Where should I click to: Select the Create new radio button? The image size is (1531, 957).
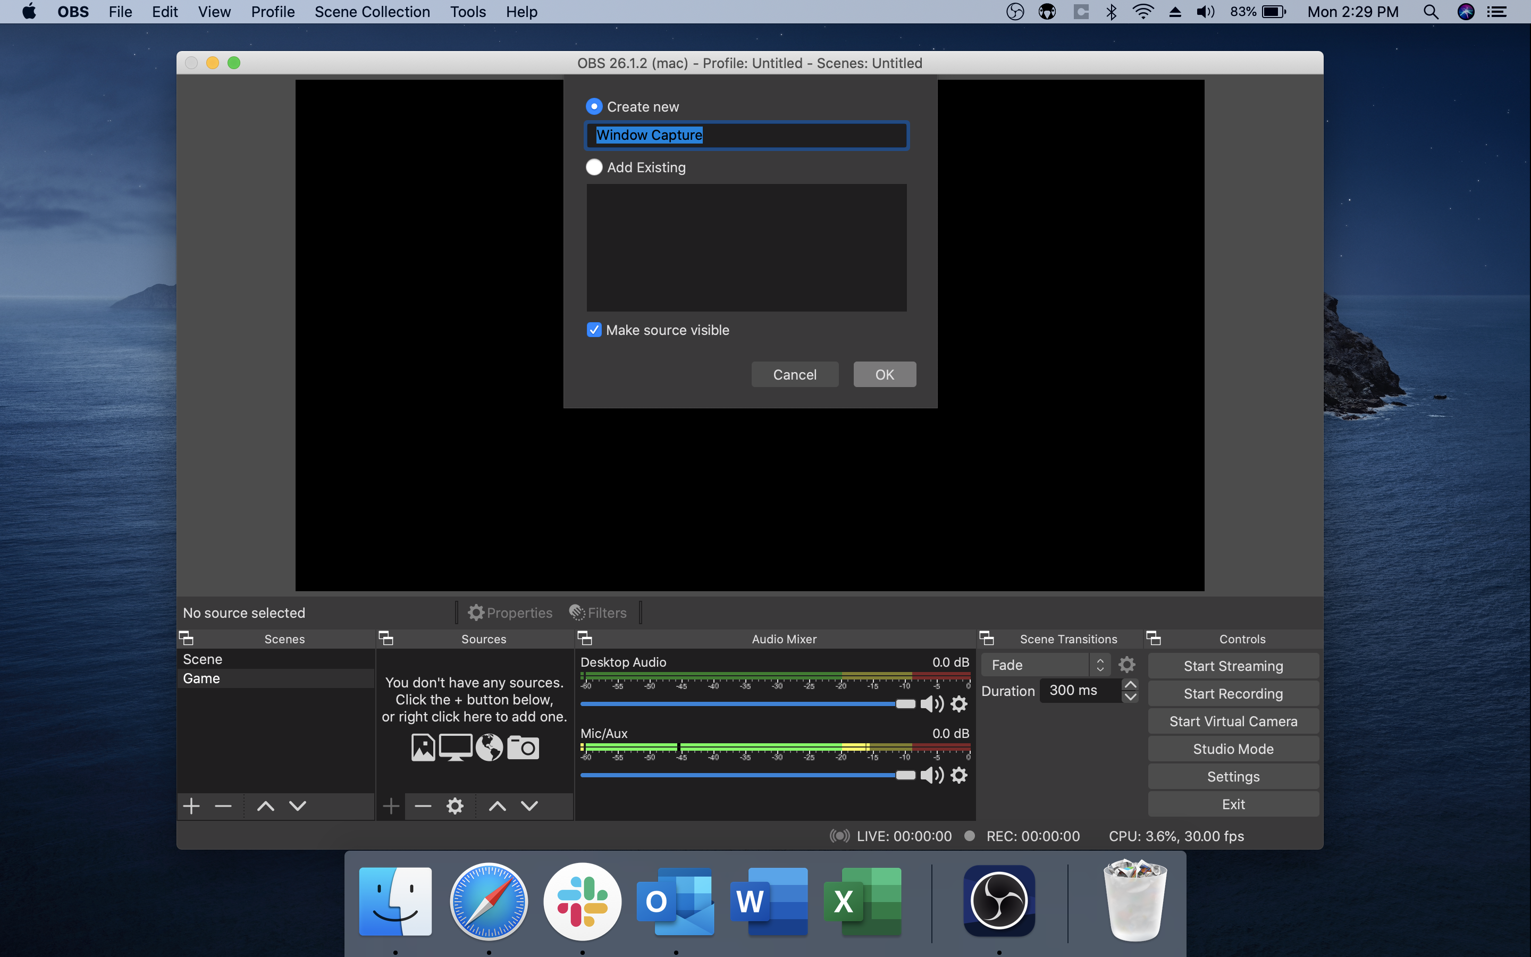coord(594,106)
